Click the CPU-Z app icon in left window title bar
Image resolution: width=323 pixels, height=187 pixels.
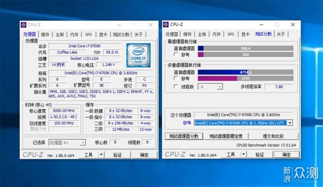pos(23,25)
